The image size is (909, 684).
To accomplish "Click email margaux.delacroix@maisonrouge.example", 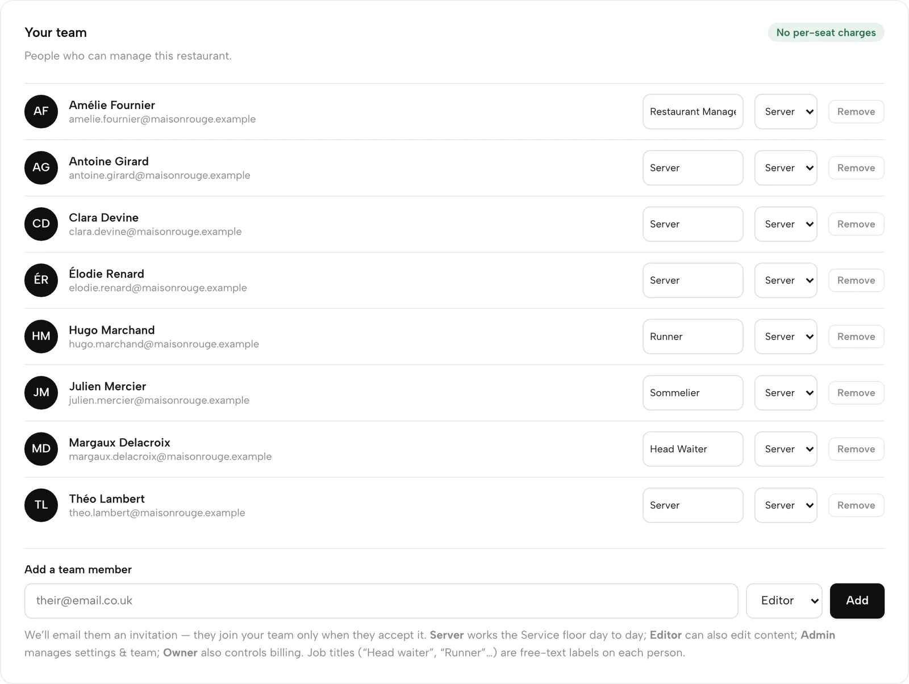I will [170, 456].
